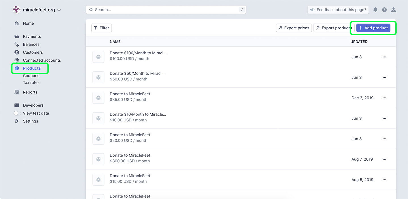The height and width of the screenshot is (199, 408).
Task: Open Reports using the chart icon
Action: click(17, 92)
